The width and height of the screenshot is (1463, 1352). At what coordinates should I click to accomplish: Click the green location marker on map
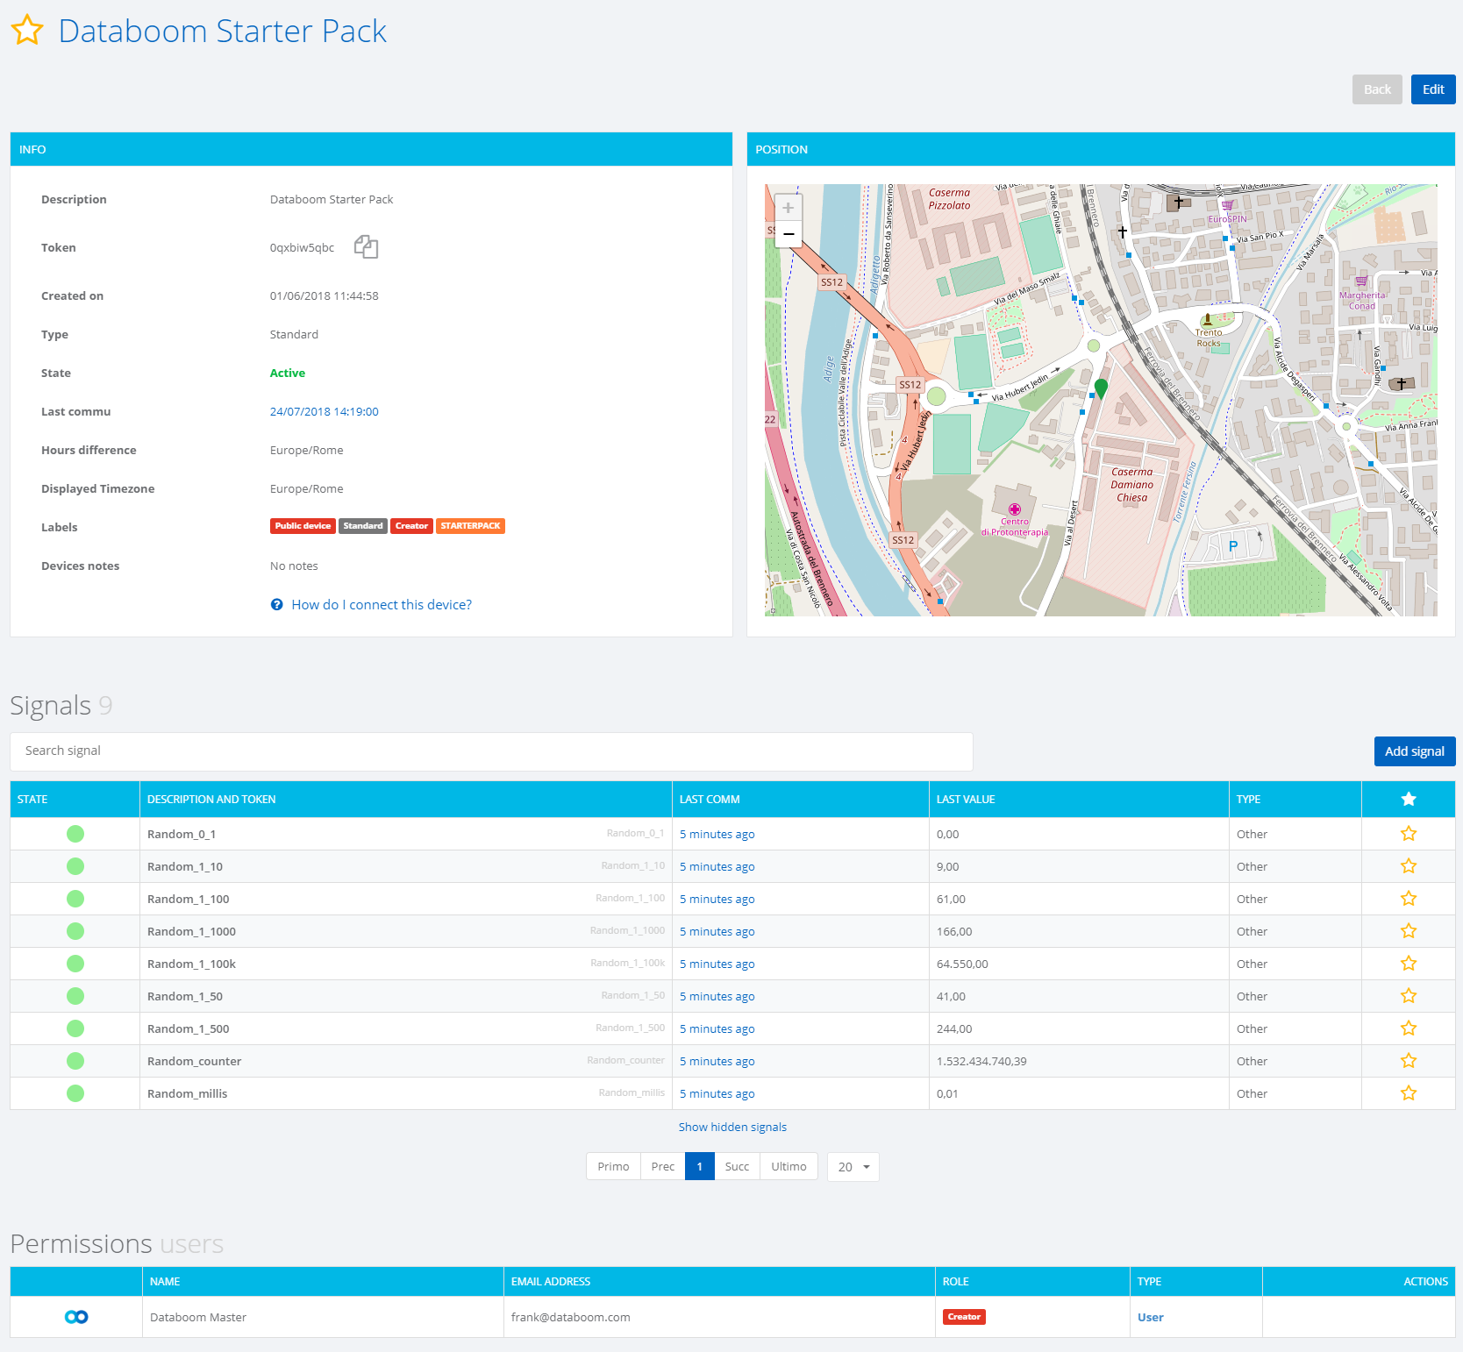pyautogui.click(x=1101, y=388)
